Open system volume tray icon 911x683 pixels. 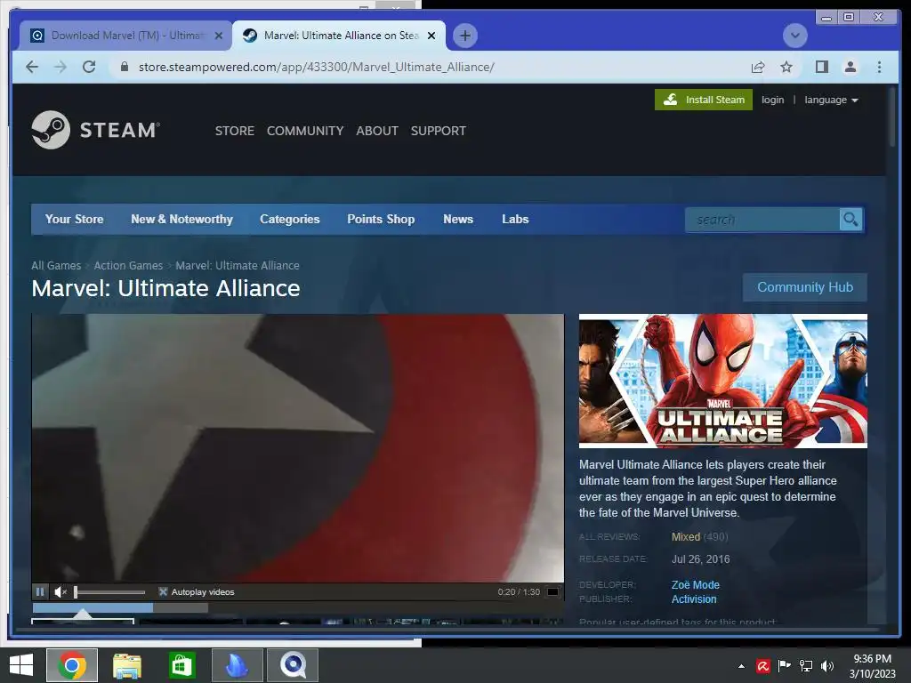point(827,666)
